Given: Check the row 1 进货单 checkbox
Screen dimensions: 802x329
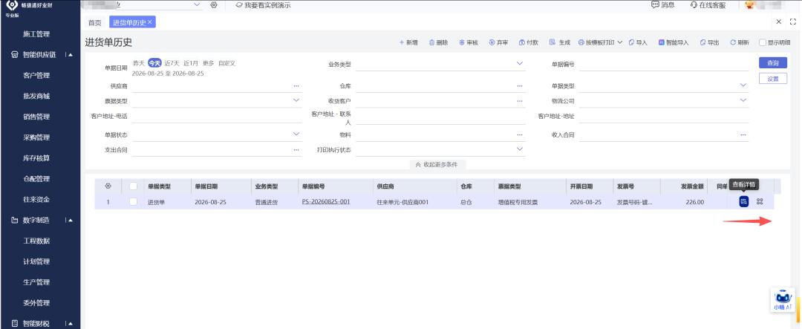Looking at the screenshot, I should click(x=134, y=201).
